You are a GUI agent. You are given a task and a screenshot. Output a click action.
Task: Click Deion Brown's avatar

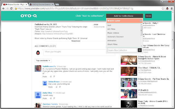click(45, 83)
